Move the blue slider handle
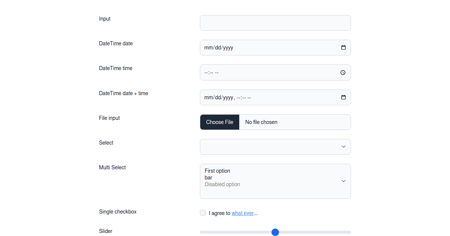 (x=275, y=232)
